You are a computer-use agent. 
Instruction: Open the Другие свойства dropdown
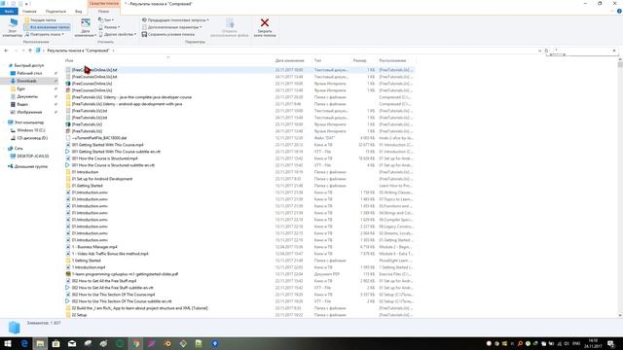[x=117, y=35]
